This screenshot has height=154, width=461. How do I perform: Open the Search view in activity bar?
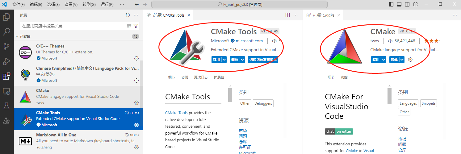[x=6, y=31]
